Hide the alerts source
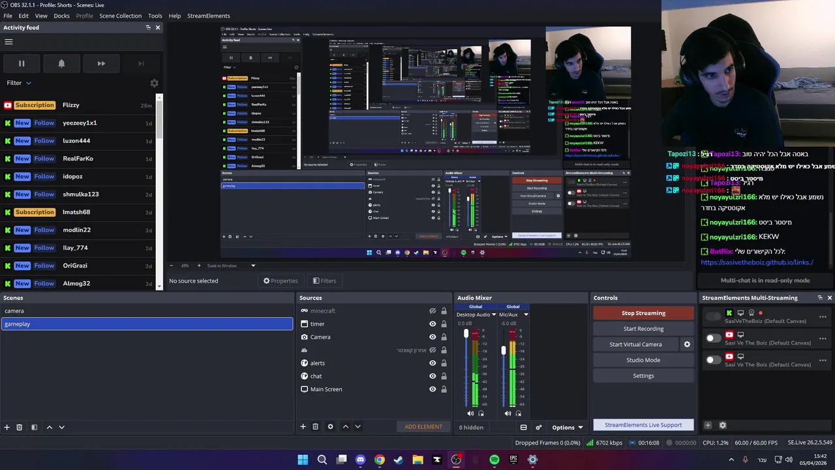The height and width of the screenshot is (470, 835). coord(433,363)
